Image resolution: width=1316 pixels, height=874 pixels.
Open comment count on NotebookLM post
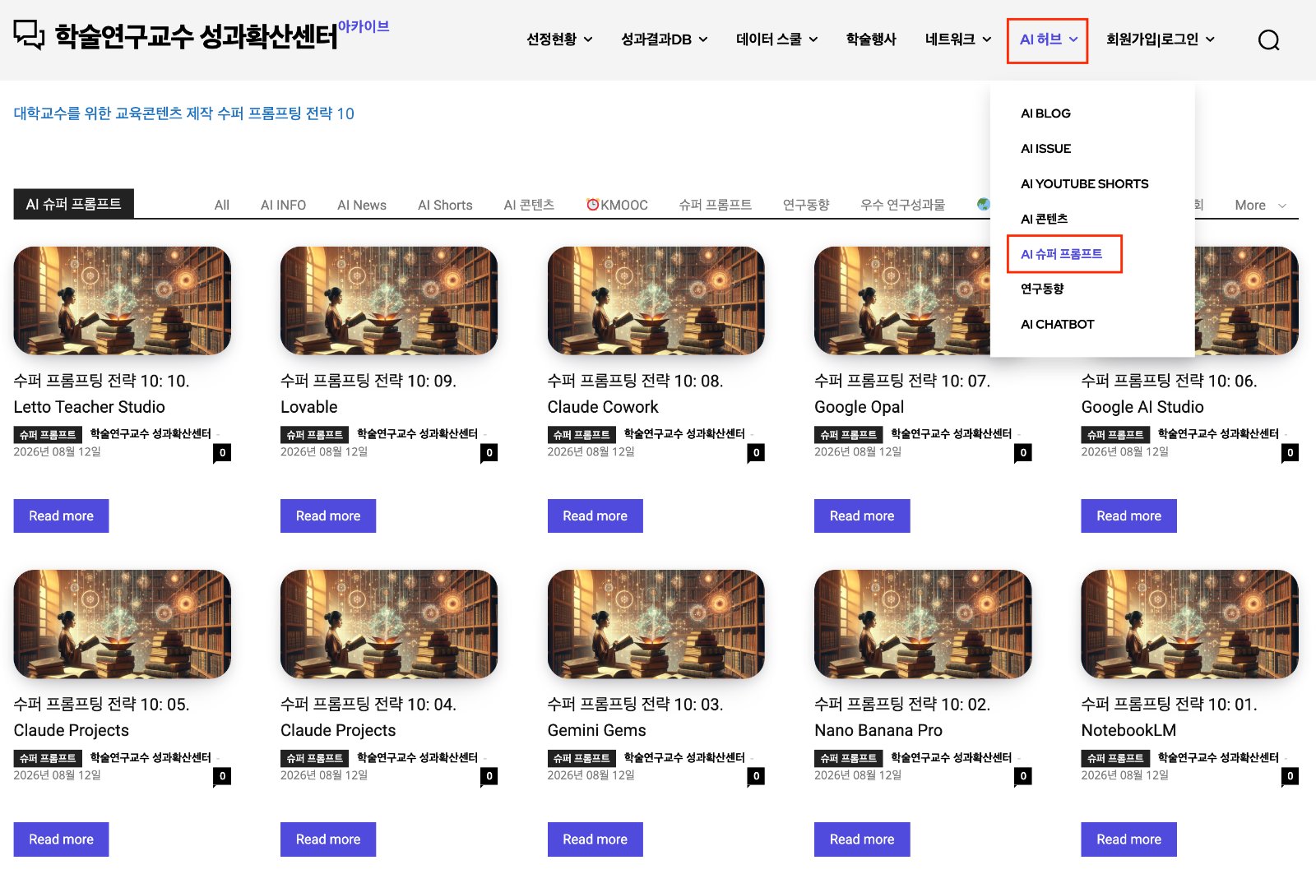point(1290,775)
